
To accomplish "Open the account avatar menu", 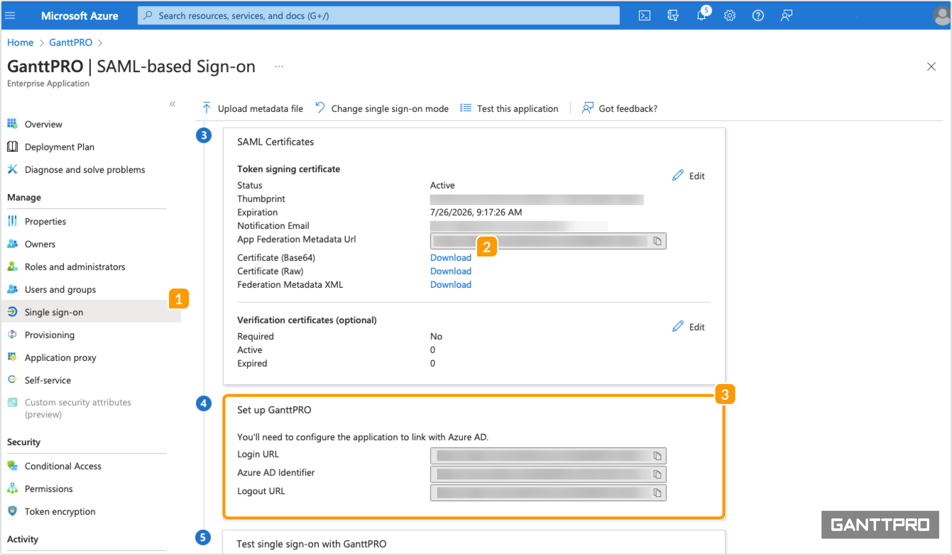I will tap(942, 15).
